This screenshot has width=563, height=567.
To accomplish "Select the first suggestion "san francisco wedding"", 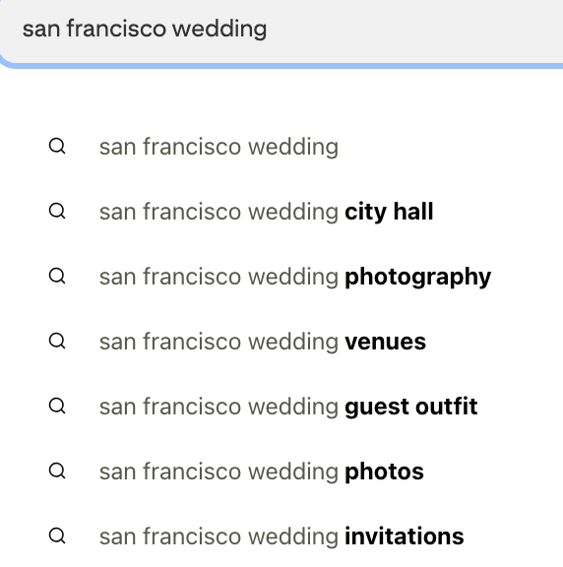I will coord(281,147).
